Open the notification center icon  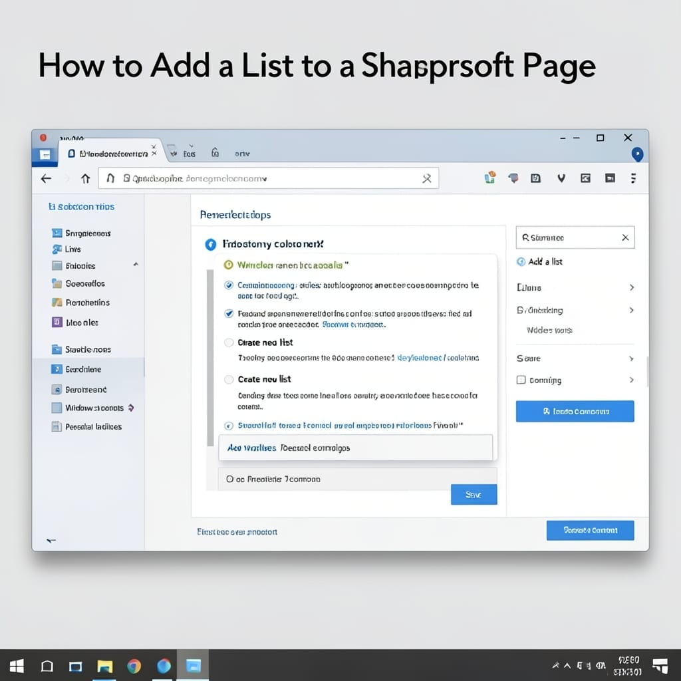click(x=660, y=665)
